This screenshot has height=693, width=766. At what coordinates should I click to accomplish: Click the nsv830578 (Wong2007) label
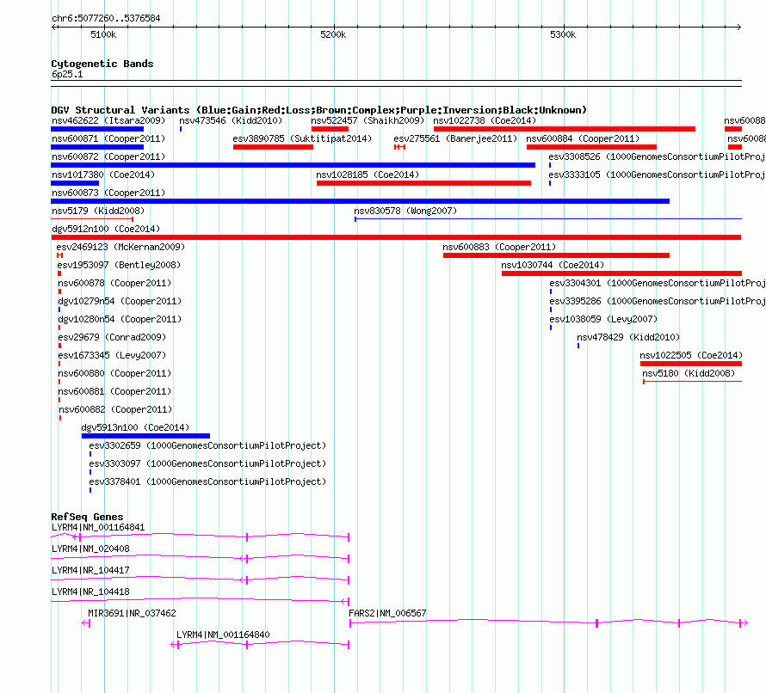pos(405,211)
